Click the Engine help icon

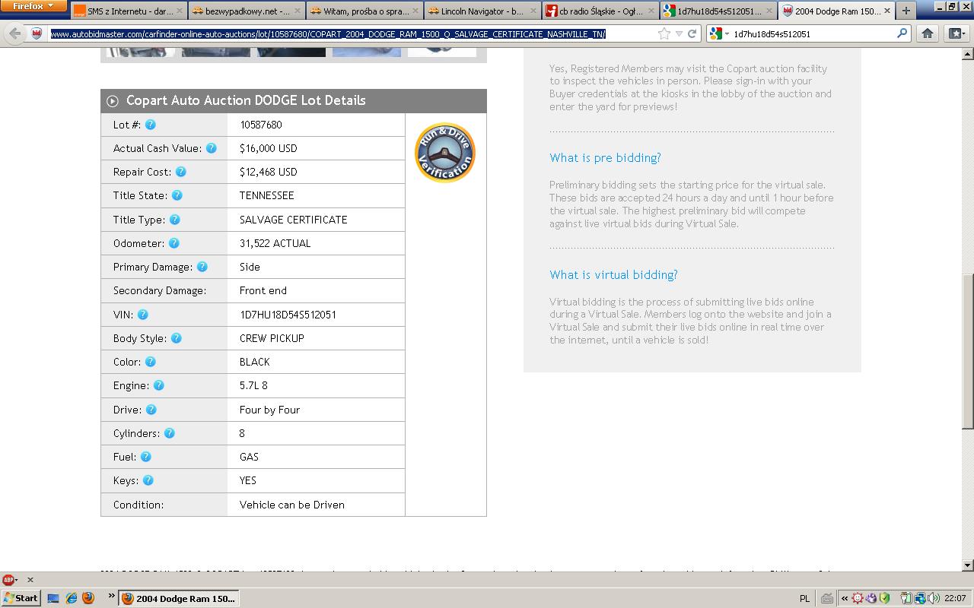tap(159, 385)
